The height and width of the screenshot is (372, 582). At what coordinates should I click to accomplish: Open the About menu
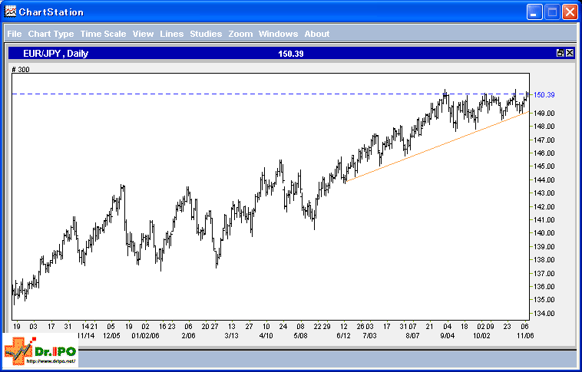click(x=316, y=34)
